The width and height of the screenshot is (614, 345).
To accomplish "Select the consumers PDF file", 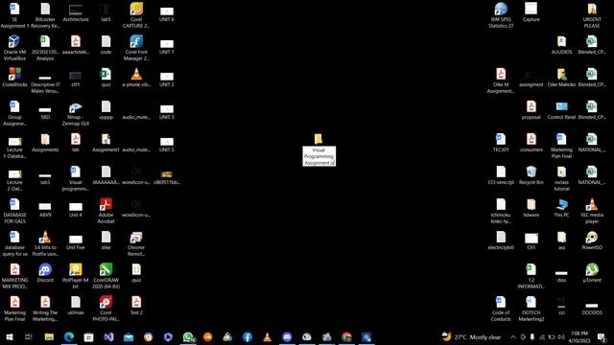I will tap(531, 142).
